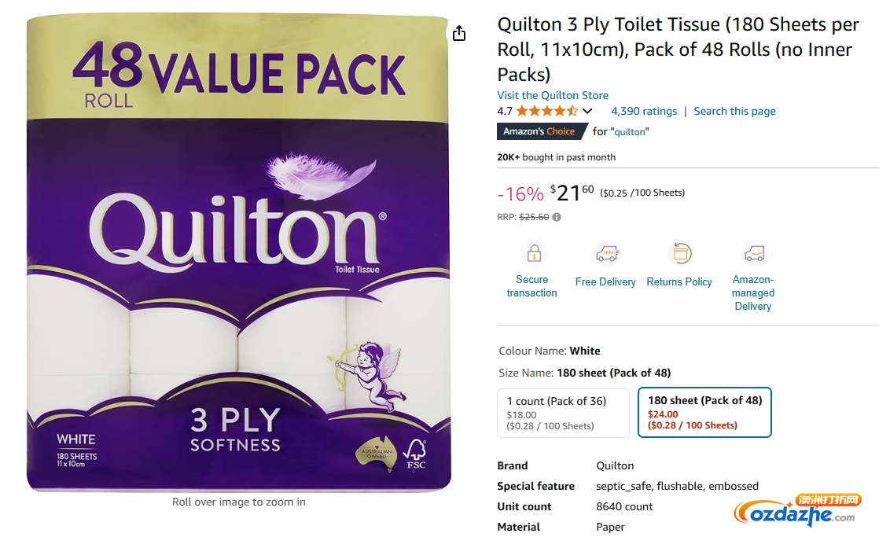Screen dimensions: 879x537
Task: Click the Free Delivery text link
Action: (x=605, y=282)
